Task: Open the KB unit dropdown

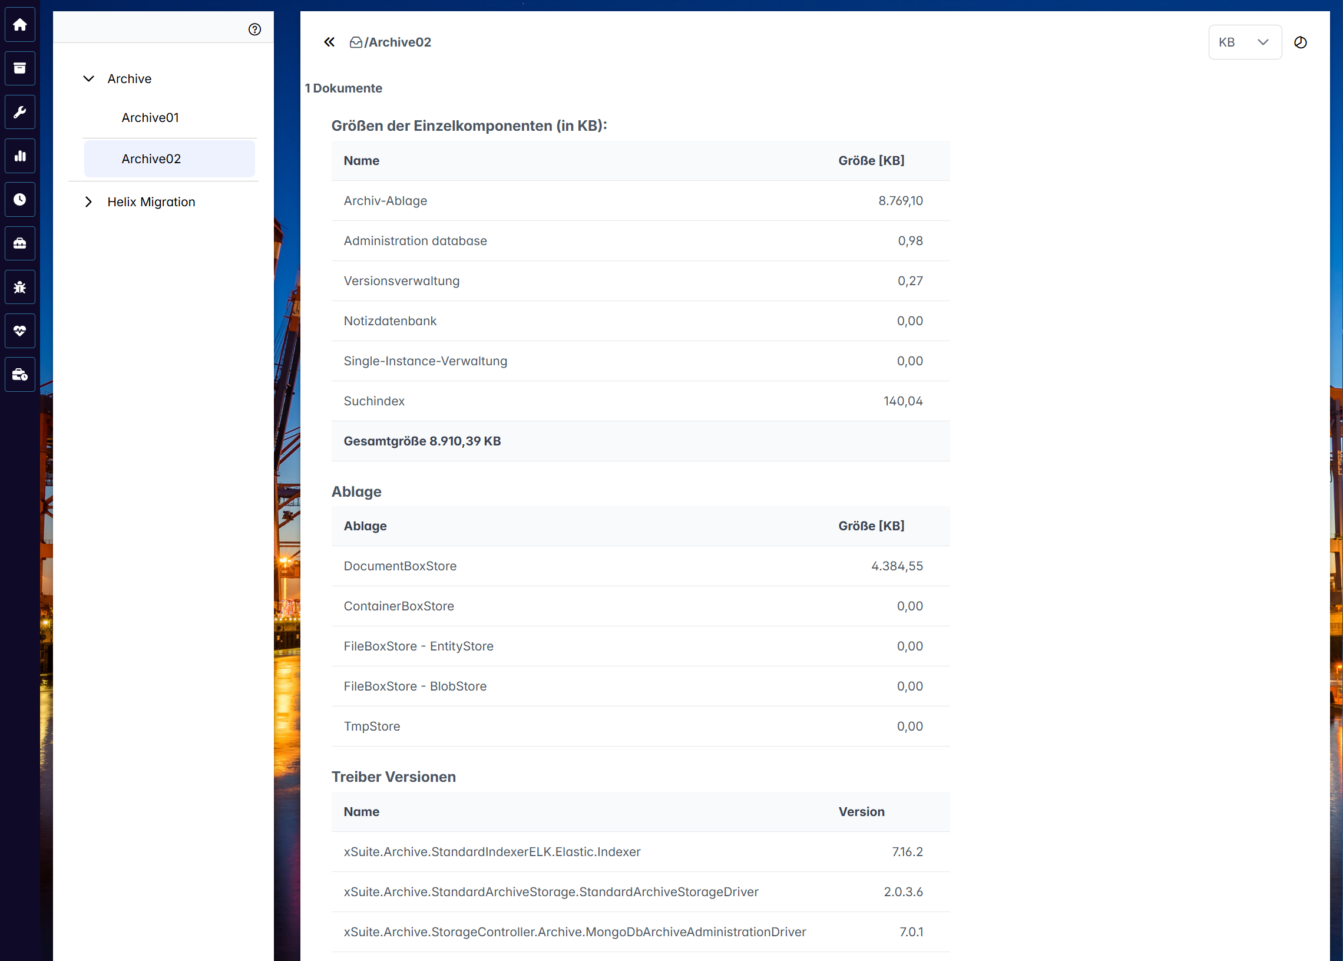Action: click(1244, 42)
